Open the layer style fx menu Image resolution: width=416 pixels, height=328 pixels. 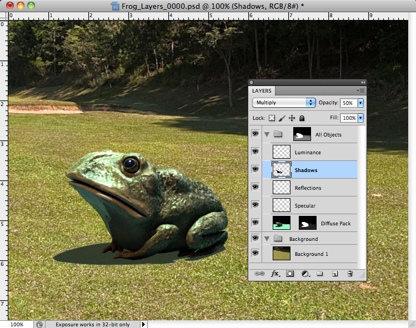[x=275, y=274]
